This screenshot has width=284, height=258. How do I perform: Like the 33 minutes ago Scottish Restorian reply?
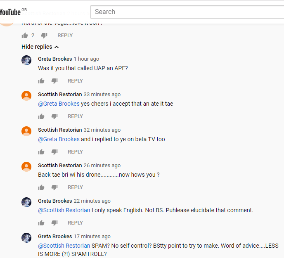[41, 116]
